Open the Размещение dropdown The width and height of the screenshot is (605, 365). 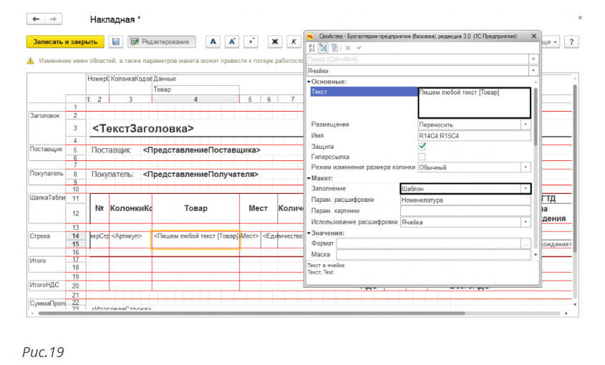point(526,125)
